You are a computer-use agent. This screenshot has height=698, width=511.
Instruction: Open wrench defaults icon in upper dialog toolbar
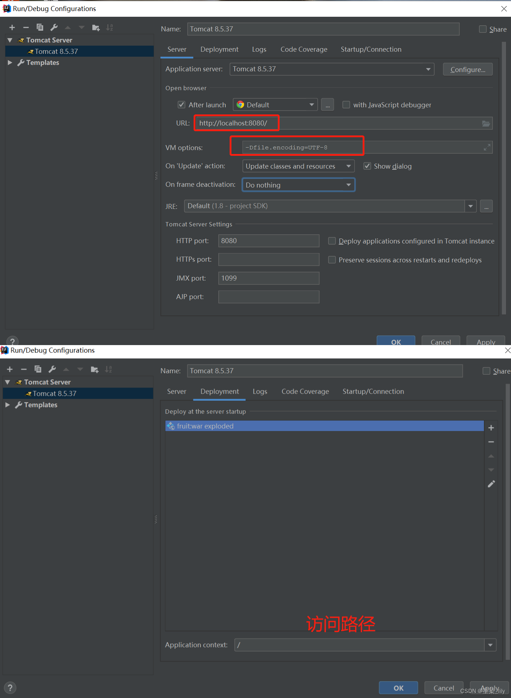tap(54, 27)
